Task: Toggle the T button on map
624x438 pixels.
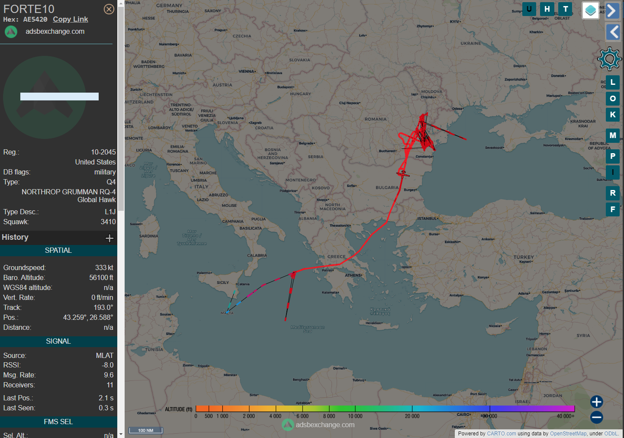Action: coord(565,9)
